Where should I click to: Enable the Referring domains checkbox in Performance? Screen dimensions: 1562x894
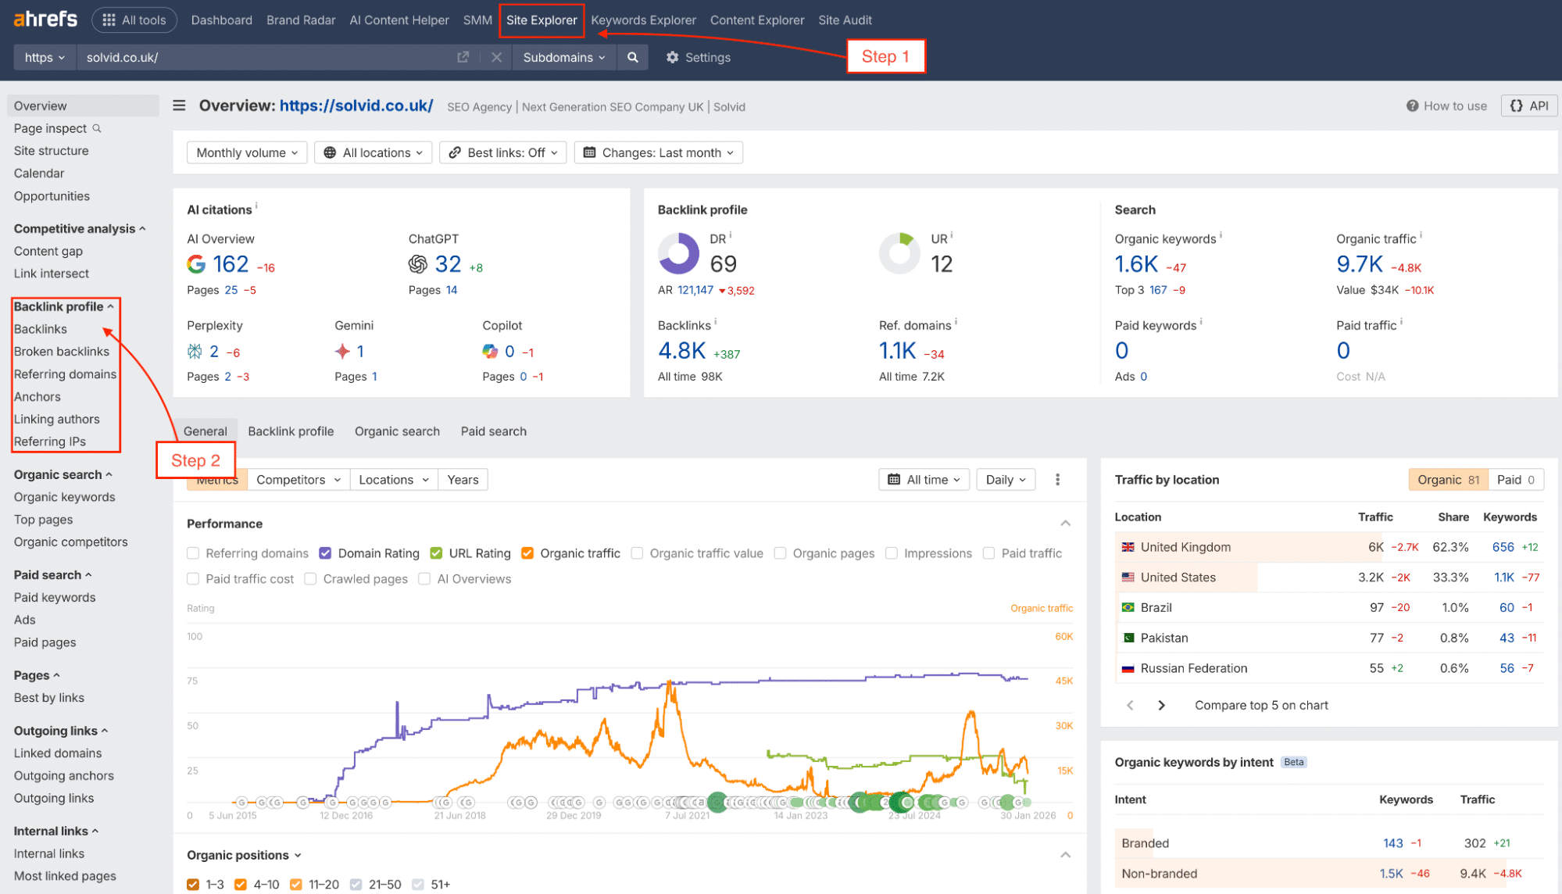[x=193, y=552]
